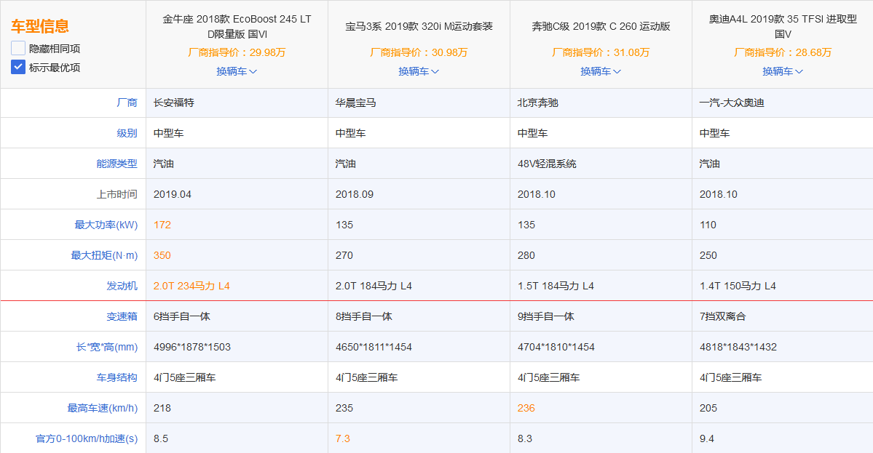Open the 最大扭矩(N·m) parameter link
873x453 pixels.
pos(104,256)
